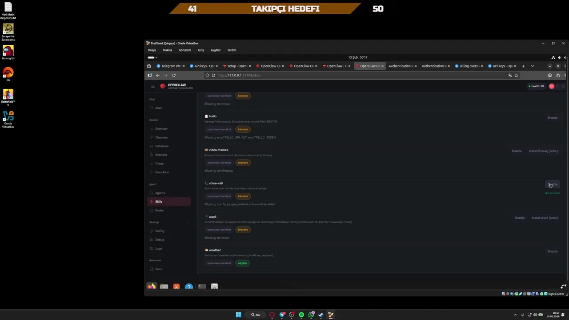Launch the terminal from the VM dock
Image resolution: width=569 pixels, height=320 pixels.
pos(202,286)
